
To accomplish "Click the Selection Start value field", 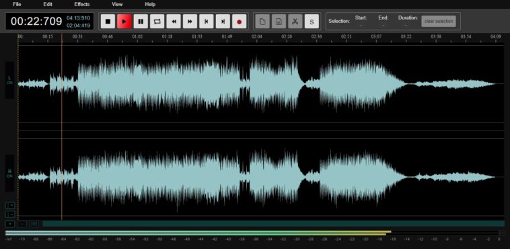I will point(361,25).
